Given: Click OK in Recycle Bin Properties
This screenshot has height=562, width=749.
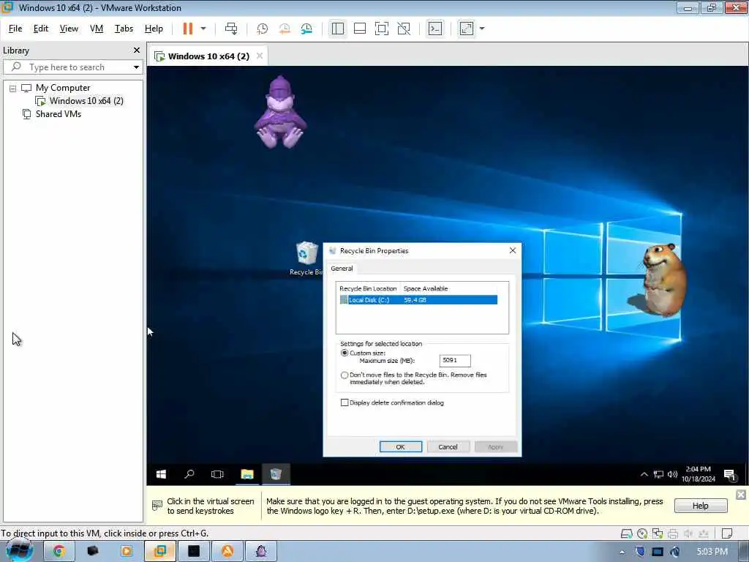Looking at the screenshot, I should click(x=401, y=447).
